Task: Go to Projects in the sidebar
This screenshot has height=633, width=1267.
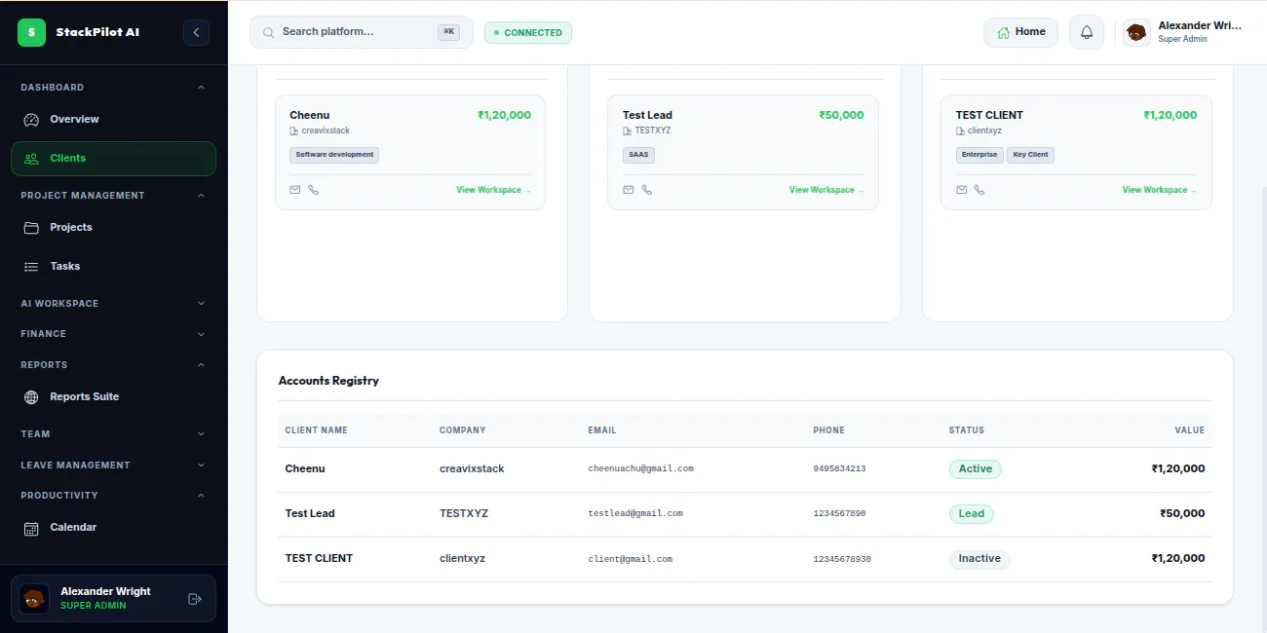Action: point(113,228)
